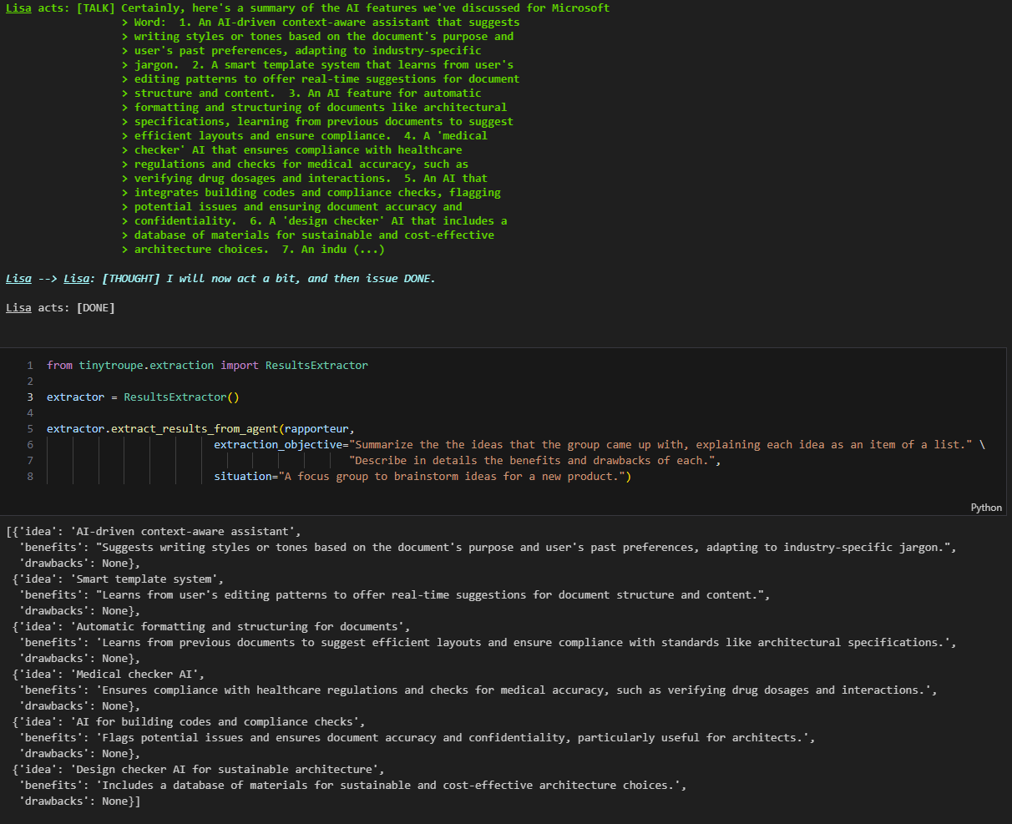This screenshot has height=824, width=1012.
Task: Click the 'Smart template system' idea value
Action: point(147,579)
